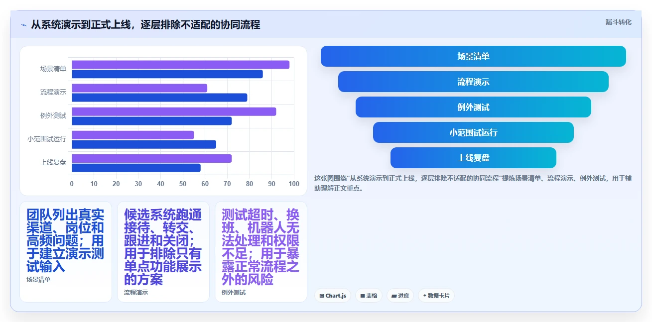
Task: Select the 场景清单 funnel stage
Action: coord(473,56)
